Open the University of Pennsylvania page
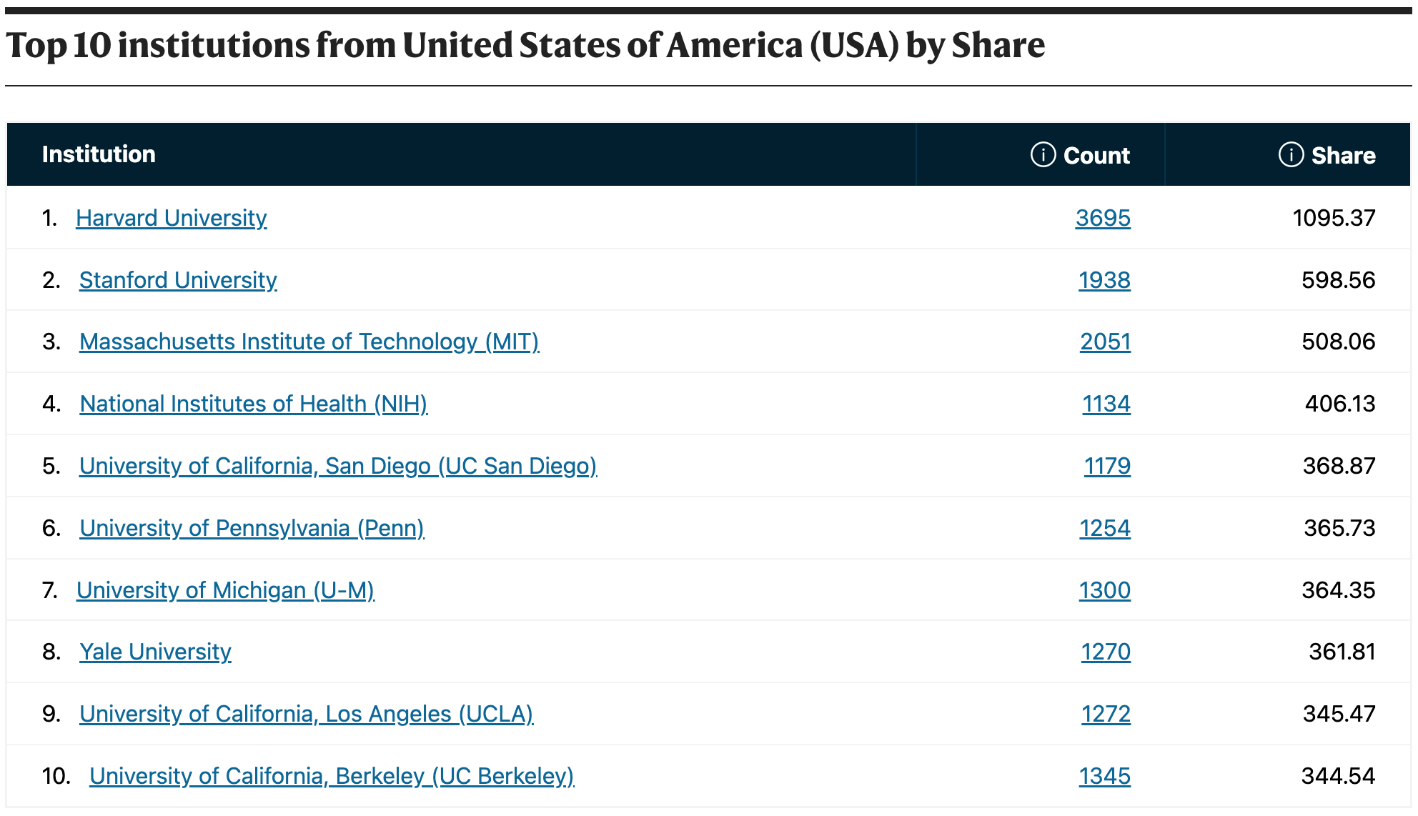The image size is (1418, 816). tap(252, 528)
